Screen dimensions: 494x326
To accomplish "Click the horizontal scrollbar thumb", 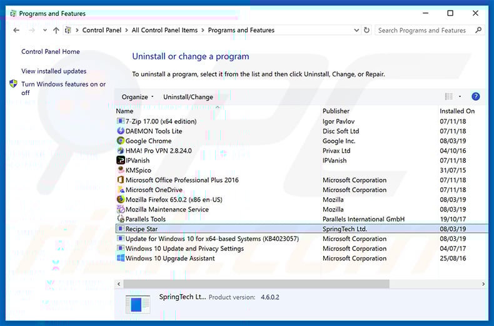I will tap(256, 283).
